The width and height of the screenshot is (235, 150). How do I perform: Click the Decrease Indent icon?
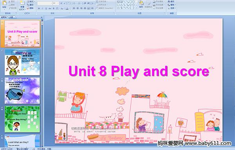(85, 3)
